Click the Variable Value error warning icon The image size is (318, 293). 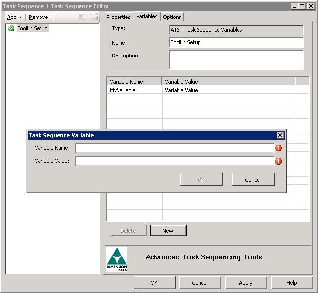pyautogui.click(x=278, y=161)
